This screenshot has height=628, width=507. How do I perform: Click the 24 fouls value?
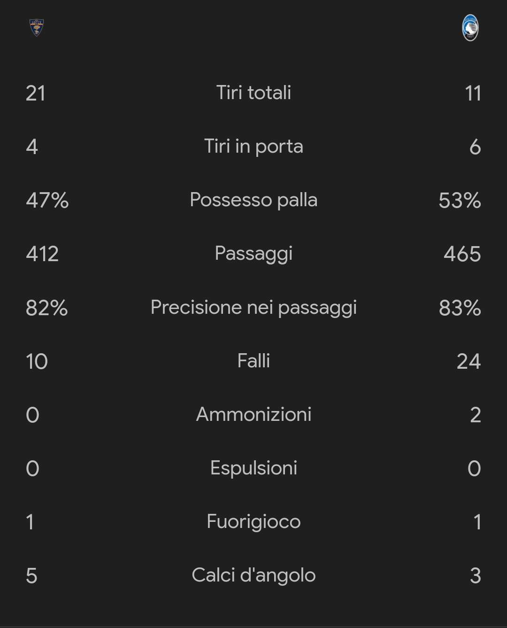[469, 361]
